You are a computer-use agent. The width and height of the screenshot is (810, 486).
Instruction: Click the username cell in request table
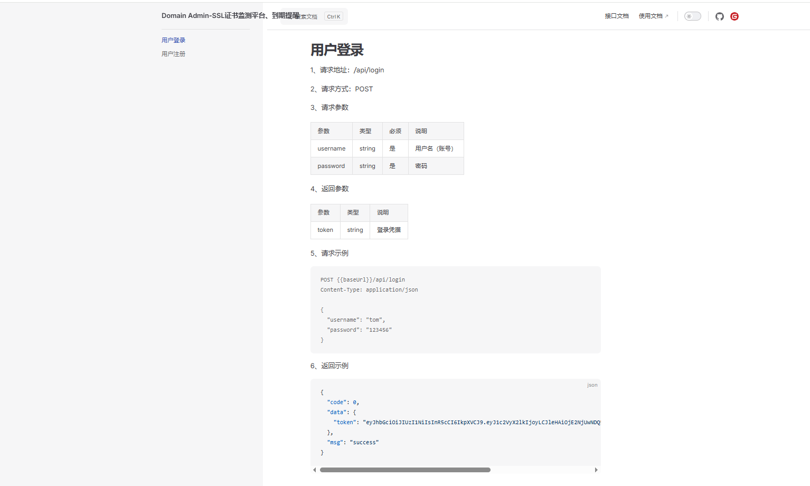point(332,148)
